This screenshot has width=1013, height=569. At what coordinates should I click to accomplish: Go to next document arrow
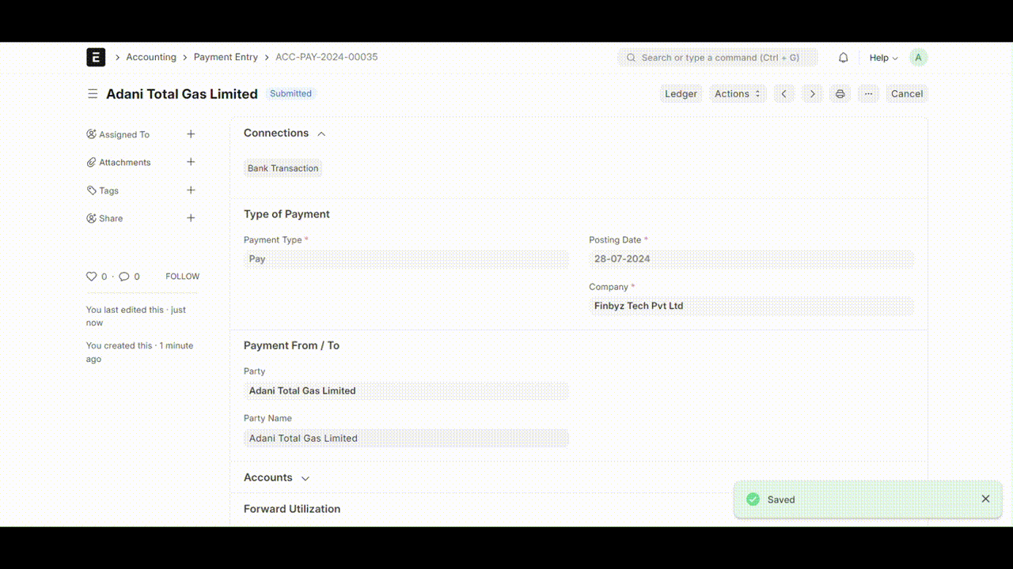click(812, 94)
